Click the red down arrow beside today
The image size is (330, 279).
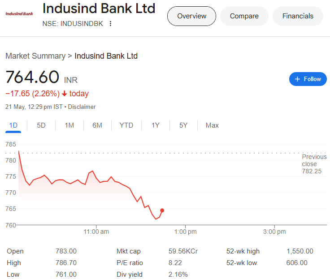65,94
